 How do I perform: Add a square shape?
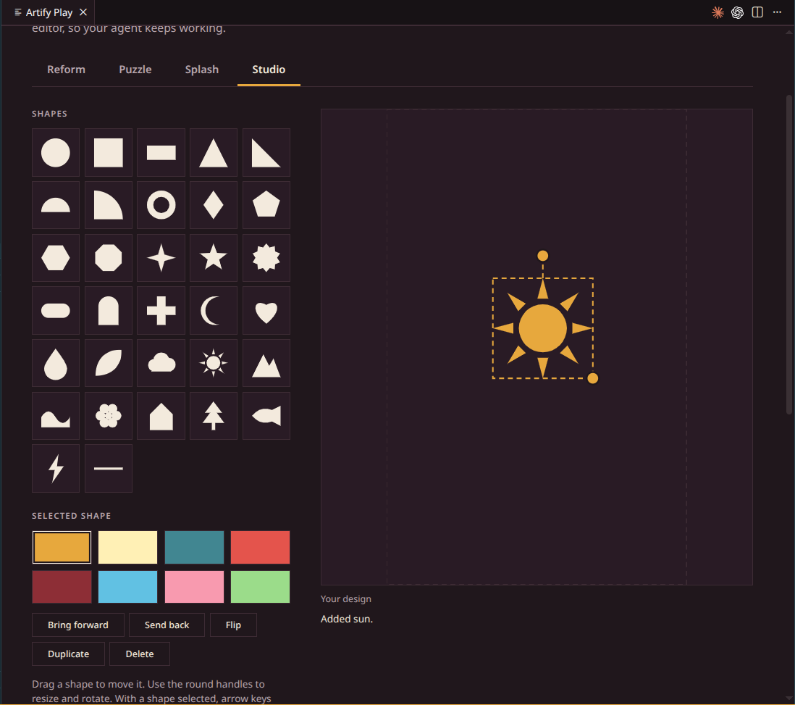click(x=109, y=152)
